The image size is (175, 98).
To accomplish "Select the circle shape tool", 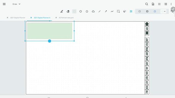I will click(x=81, y=11).
